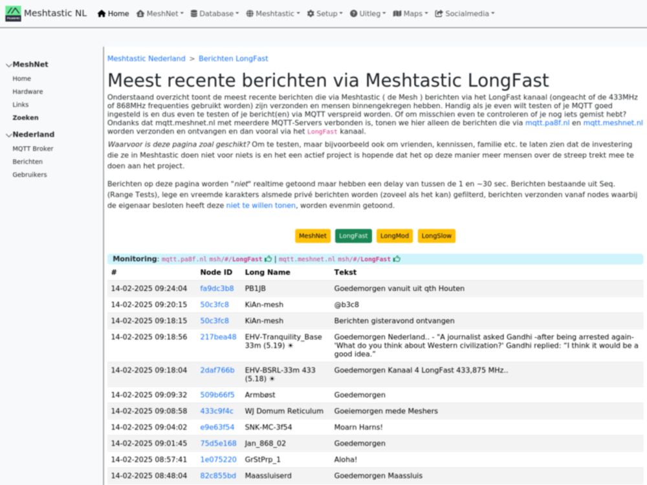The height and width of the screenshot is (485, 647).
Task: Open the Socialmedia dropdown menu
Action: [465, 14]
